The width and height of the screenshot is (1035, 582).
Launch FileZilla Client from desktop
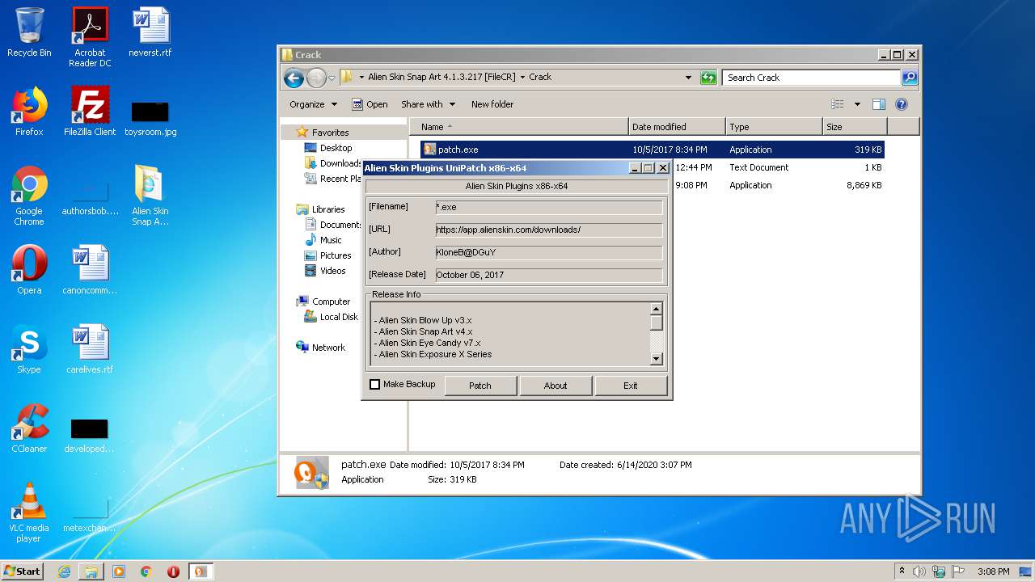point(90,112)
